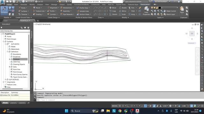Screen dimensions: 204x114
Task: Toggle drawing grid display in status bar
Action: click(x=120, y=106)
